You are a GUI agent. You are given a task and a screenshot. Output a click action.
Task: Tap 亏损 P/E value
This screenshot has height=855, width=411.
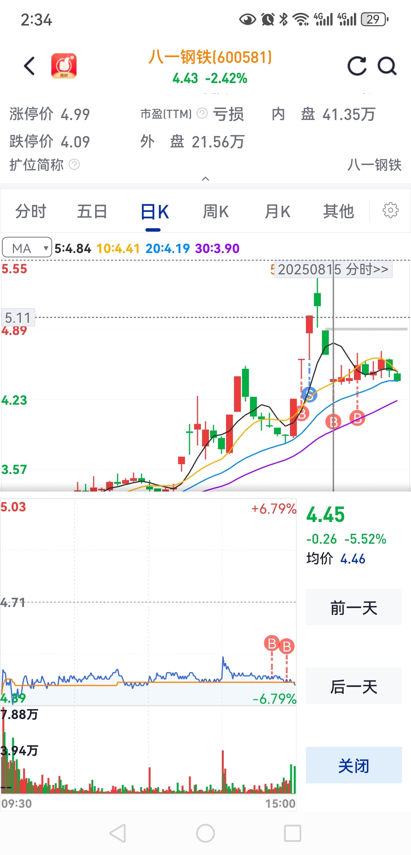pos(228,114)
